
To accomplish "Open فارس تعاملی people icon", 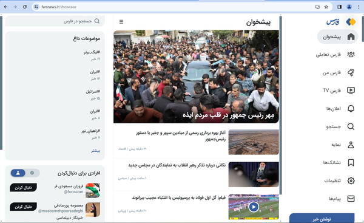I will (351, 55).
